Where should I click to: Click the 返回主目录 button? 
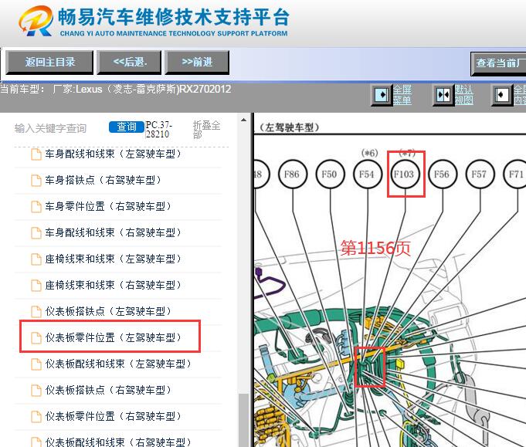pos(49,63)
